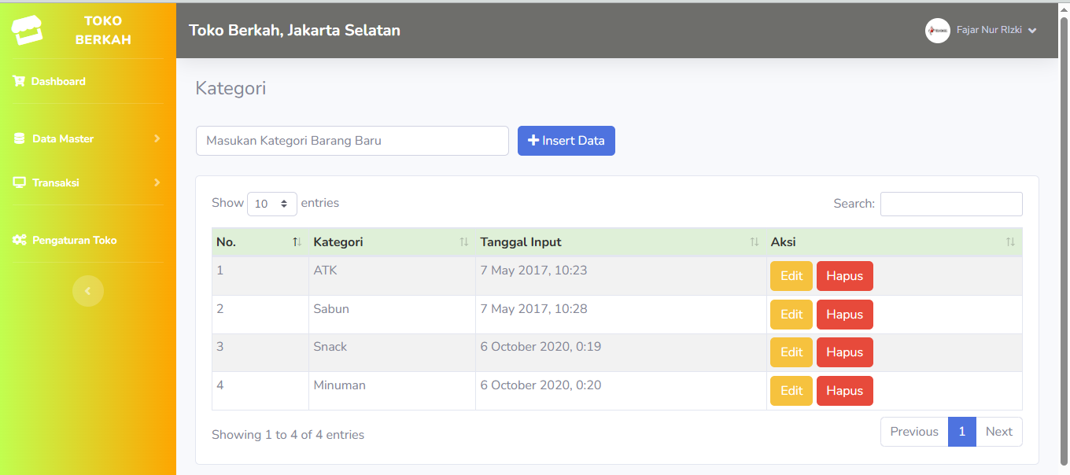This screenshot has height=475, width=1070.
Task: Focus the new category name input field
Action: click(x=352, y=141)
